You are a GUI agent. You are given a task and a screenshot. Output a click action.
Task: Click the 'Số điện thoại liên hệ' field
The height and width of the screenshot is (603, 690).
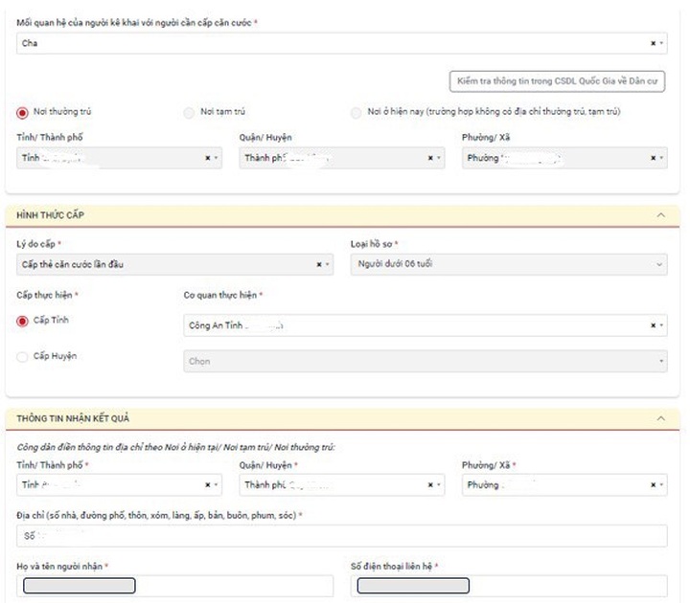click(x=508, y=585)
